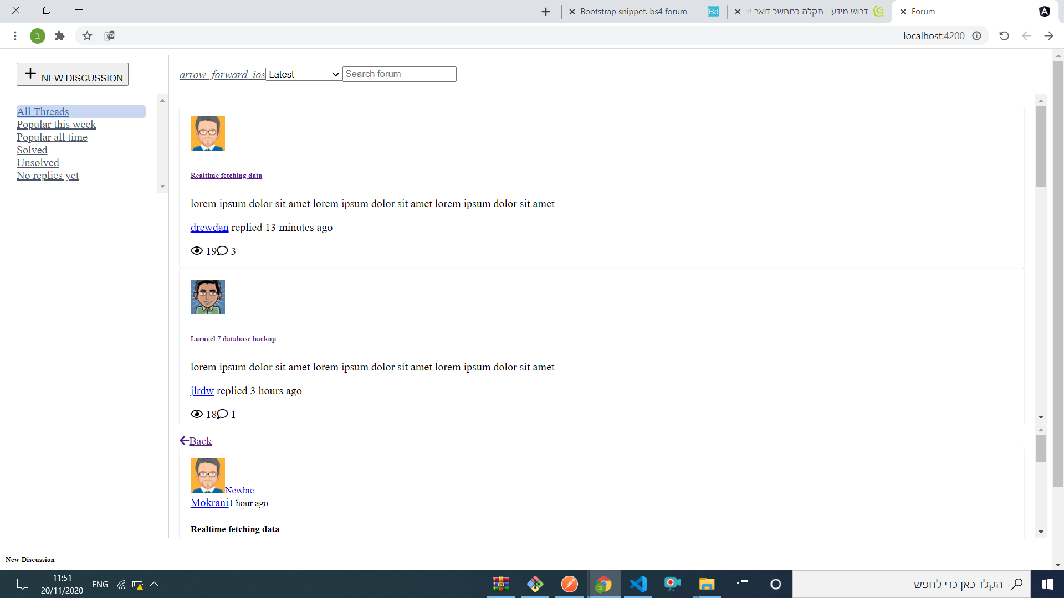Click inside the Search forum field
This screenshot has width=1064, height=598.
coord(399,74)
